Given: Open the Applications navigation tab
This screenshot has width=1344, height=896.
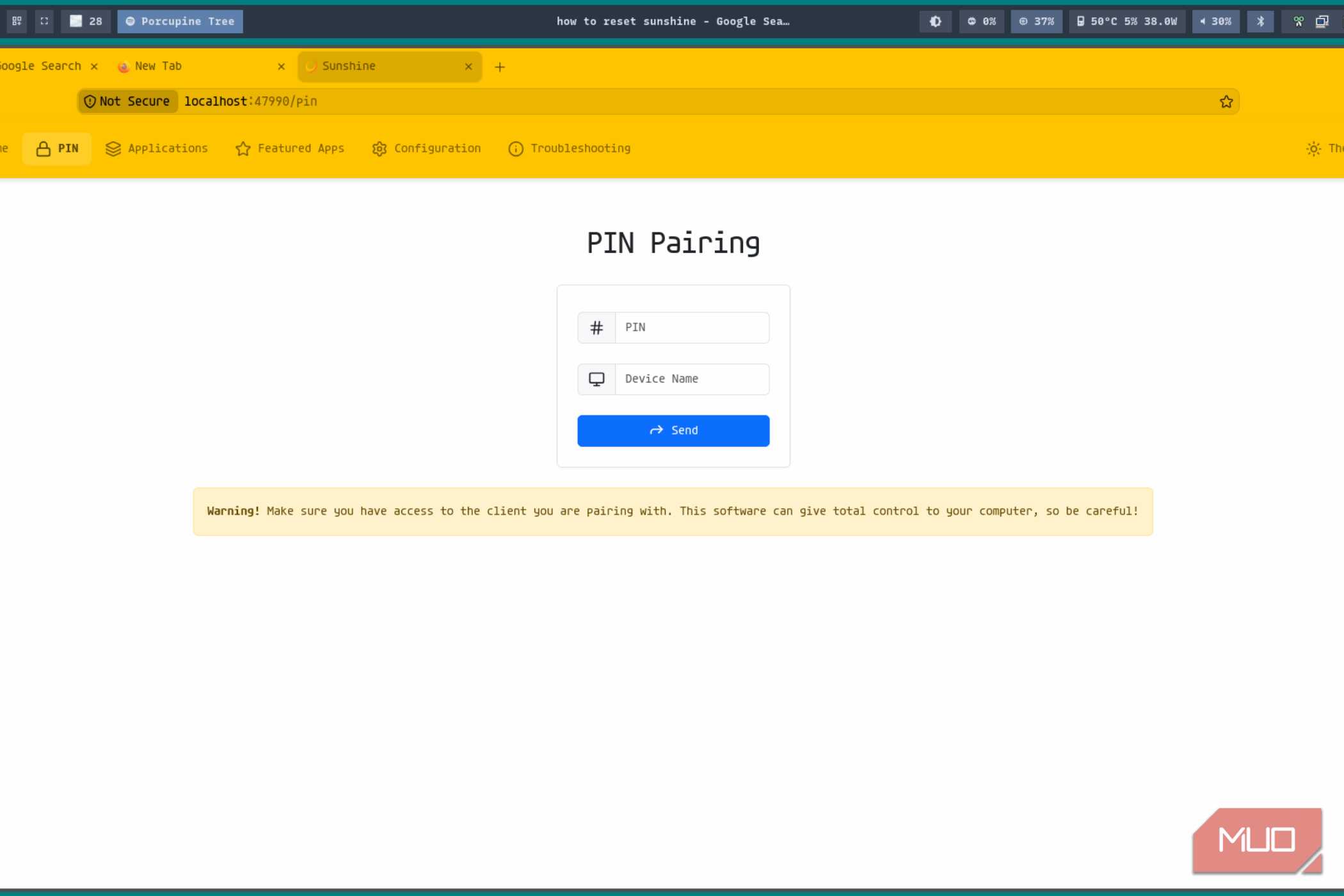Looking at the screenshot, I should [157, 148].
